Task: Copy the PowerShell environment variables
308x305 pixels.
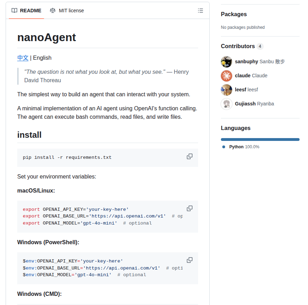Action: tap(189, 260)
